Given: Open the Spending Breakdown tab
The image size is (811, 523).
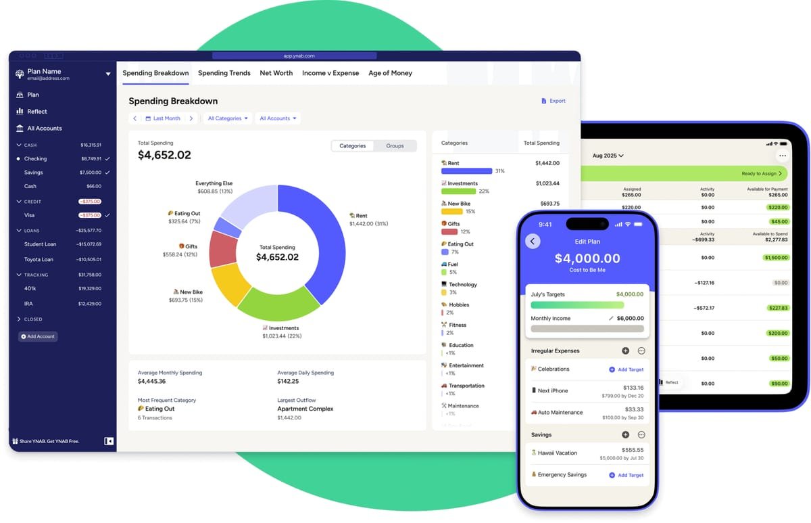Looking at the screenshot, I should [155, 73].
